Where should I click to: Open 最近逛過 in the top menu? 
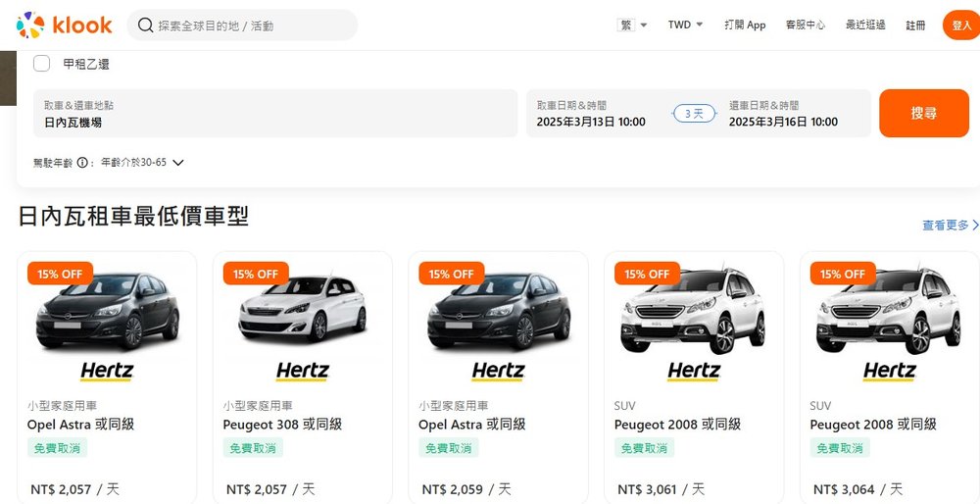pyautogui.click(x=865, y=25)
